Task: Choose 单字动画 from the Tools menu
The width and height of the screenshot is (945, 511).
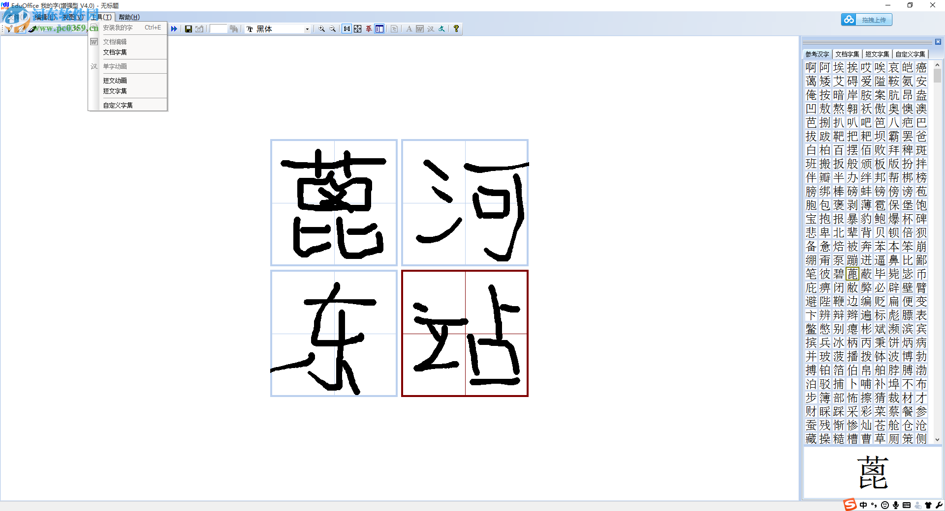Action: coord(115,66)
